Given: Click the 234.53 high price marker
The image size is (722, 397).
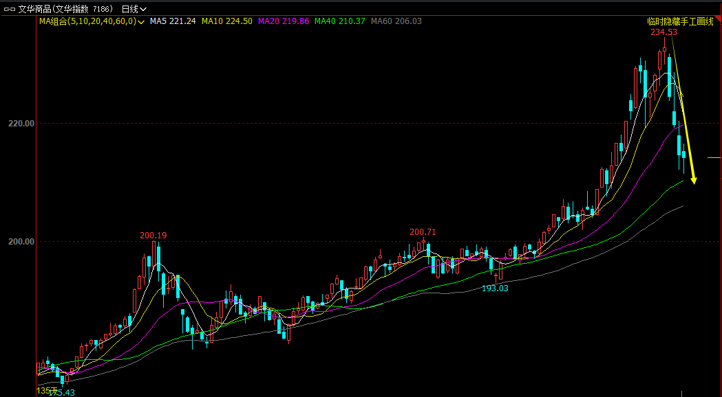Looking at the screenshot, I should pyautogui.click(x=663, y=32).
